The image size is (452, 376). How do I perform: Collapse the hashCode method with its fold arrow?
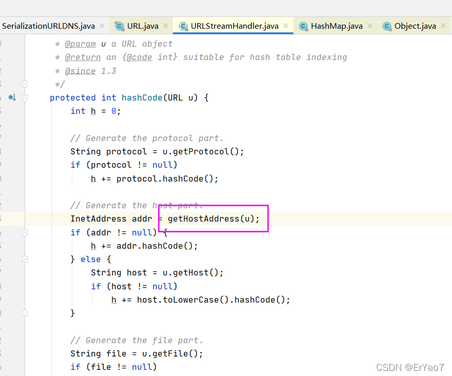25,97
